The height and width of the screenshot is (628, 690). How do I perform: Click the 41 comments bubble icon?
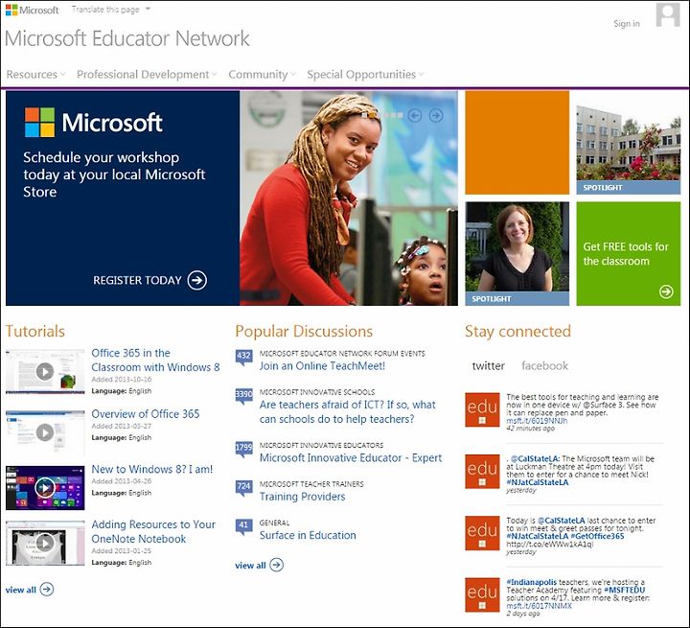(243, 526)
